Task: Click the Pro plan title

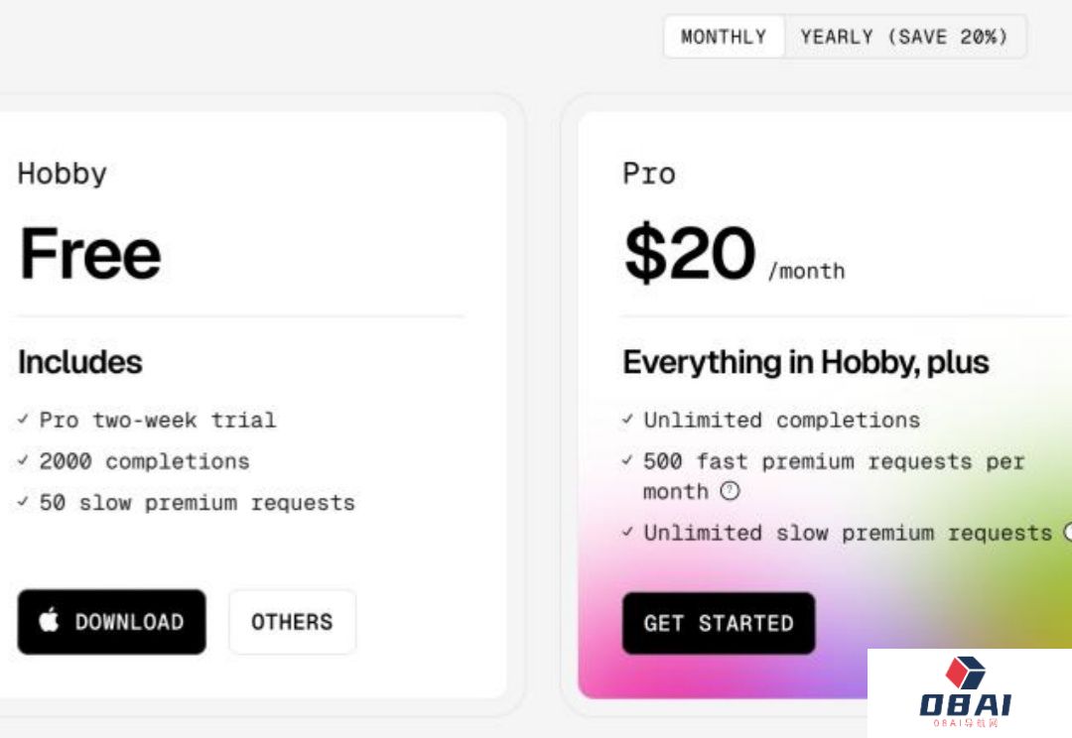Action: coord(649,174)
